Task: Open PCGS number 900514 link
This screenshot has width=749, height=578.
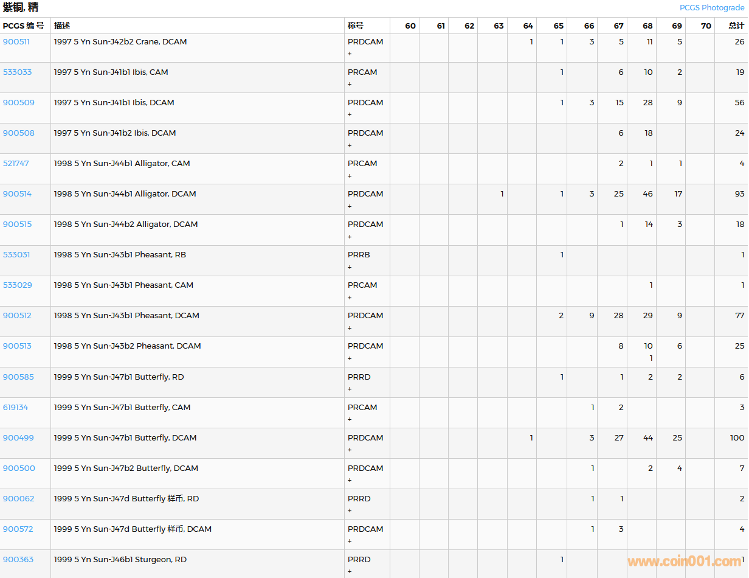Action: (18, 194)
